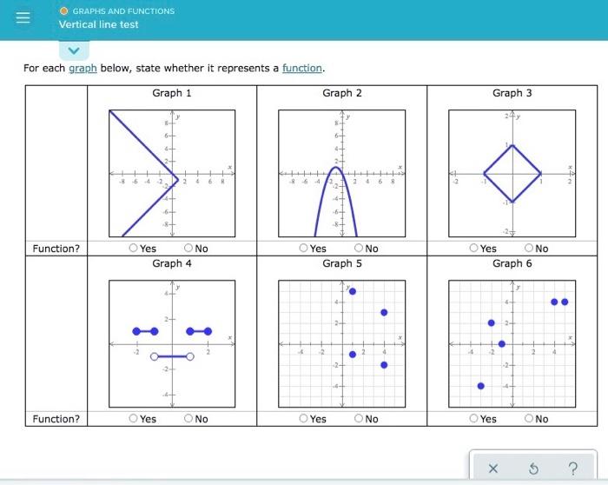
Task: Click the orange topic status dot
Action: click(64, 10)
